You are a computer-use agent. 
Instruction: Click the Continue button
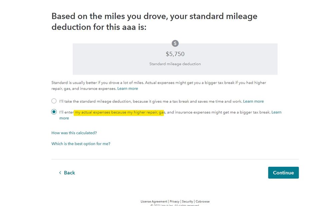[x=283, y=172]
